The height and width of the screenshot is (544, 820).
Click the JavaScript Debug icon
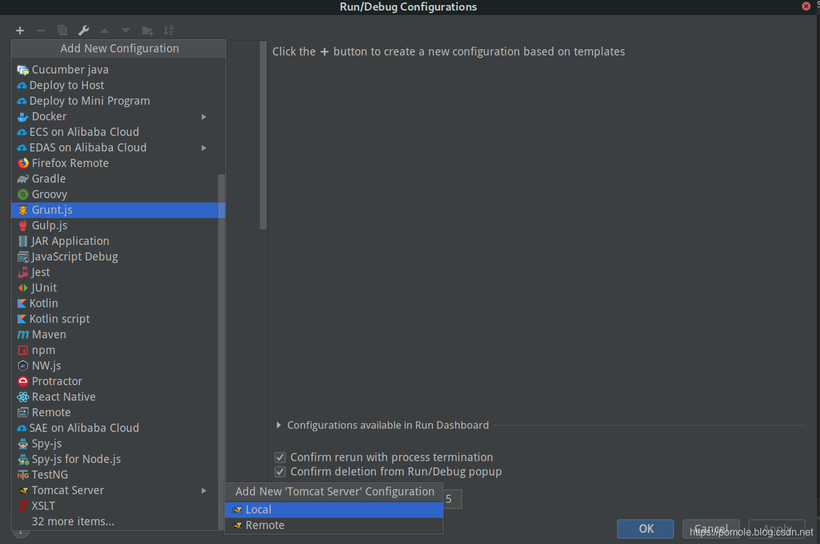(23, 257)
